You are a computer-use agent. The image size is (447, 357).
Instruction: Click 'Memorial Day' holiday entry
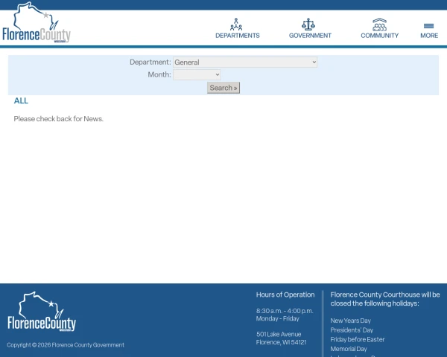(x=349, y=349)
